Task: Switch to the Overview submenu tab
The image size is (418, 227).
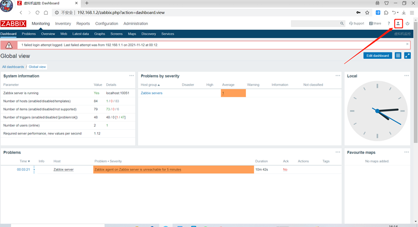Action: 48,34
